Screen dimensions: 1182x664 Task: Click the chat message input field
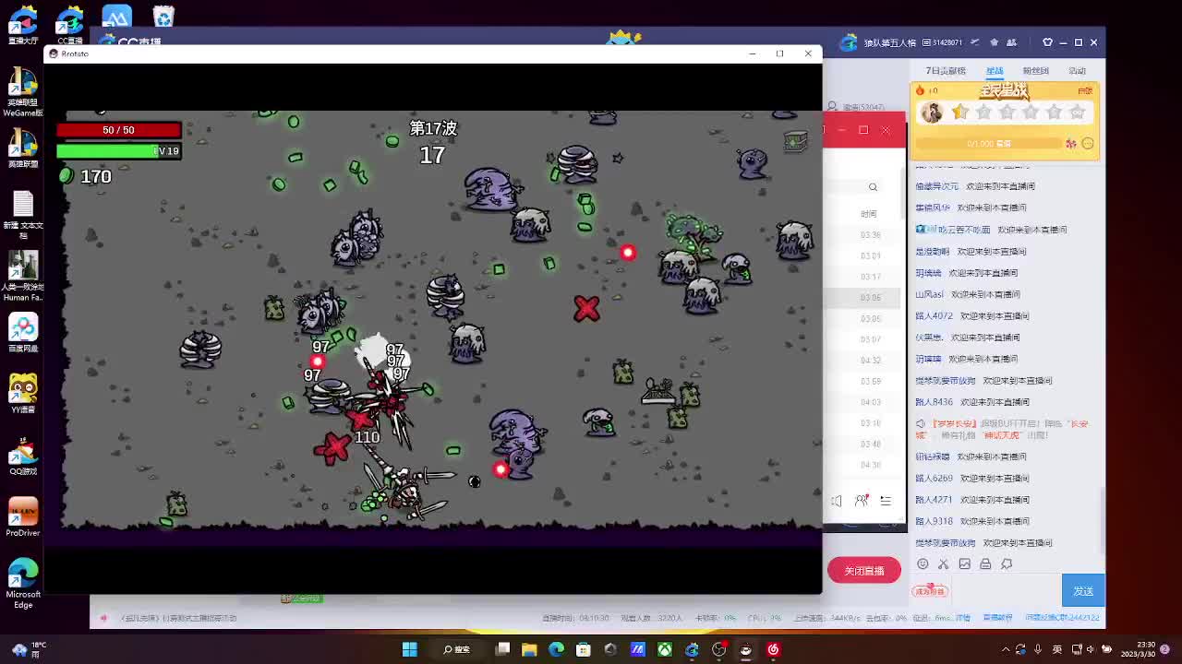click(1007, 591)
